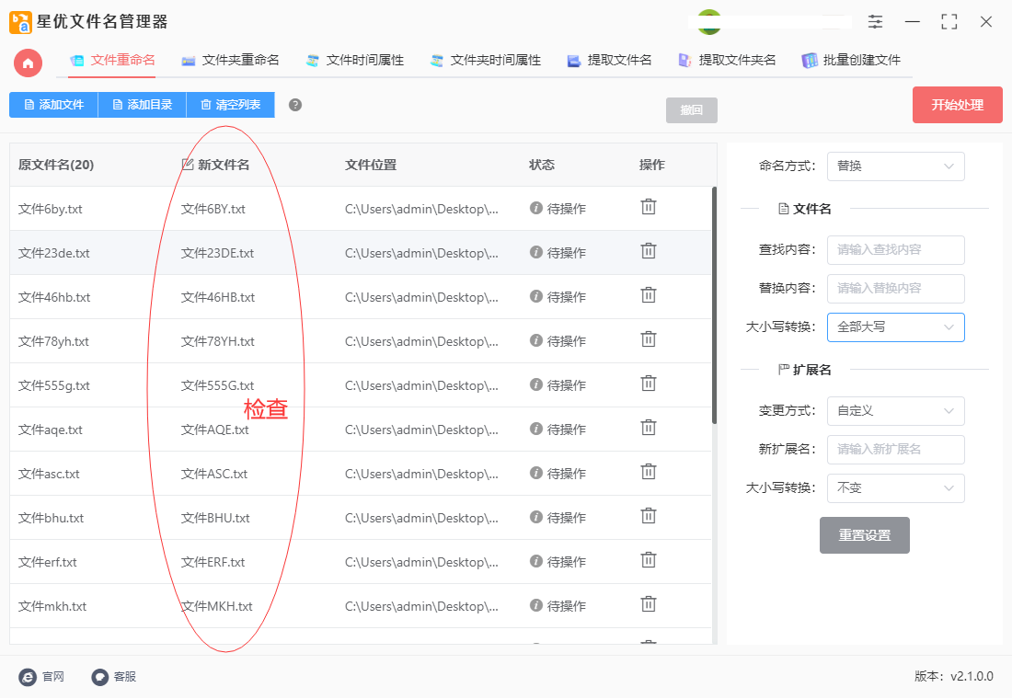Click the edit icon beside 新文件名 header
The image size is (1012, 699).
point(188,165)
